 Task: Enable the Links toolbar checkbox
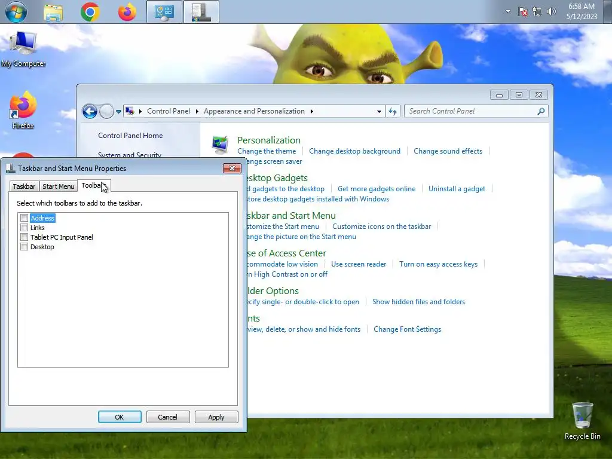pyautogui.click(x=24, y=228)
